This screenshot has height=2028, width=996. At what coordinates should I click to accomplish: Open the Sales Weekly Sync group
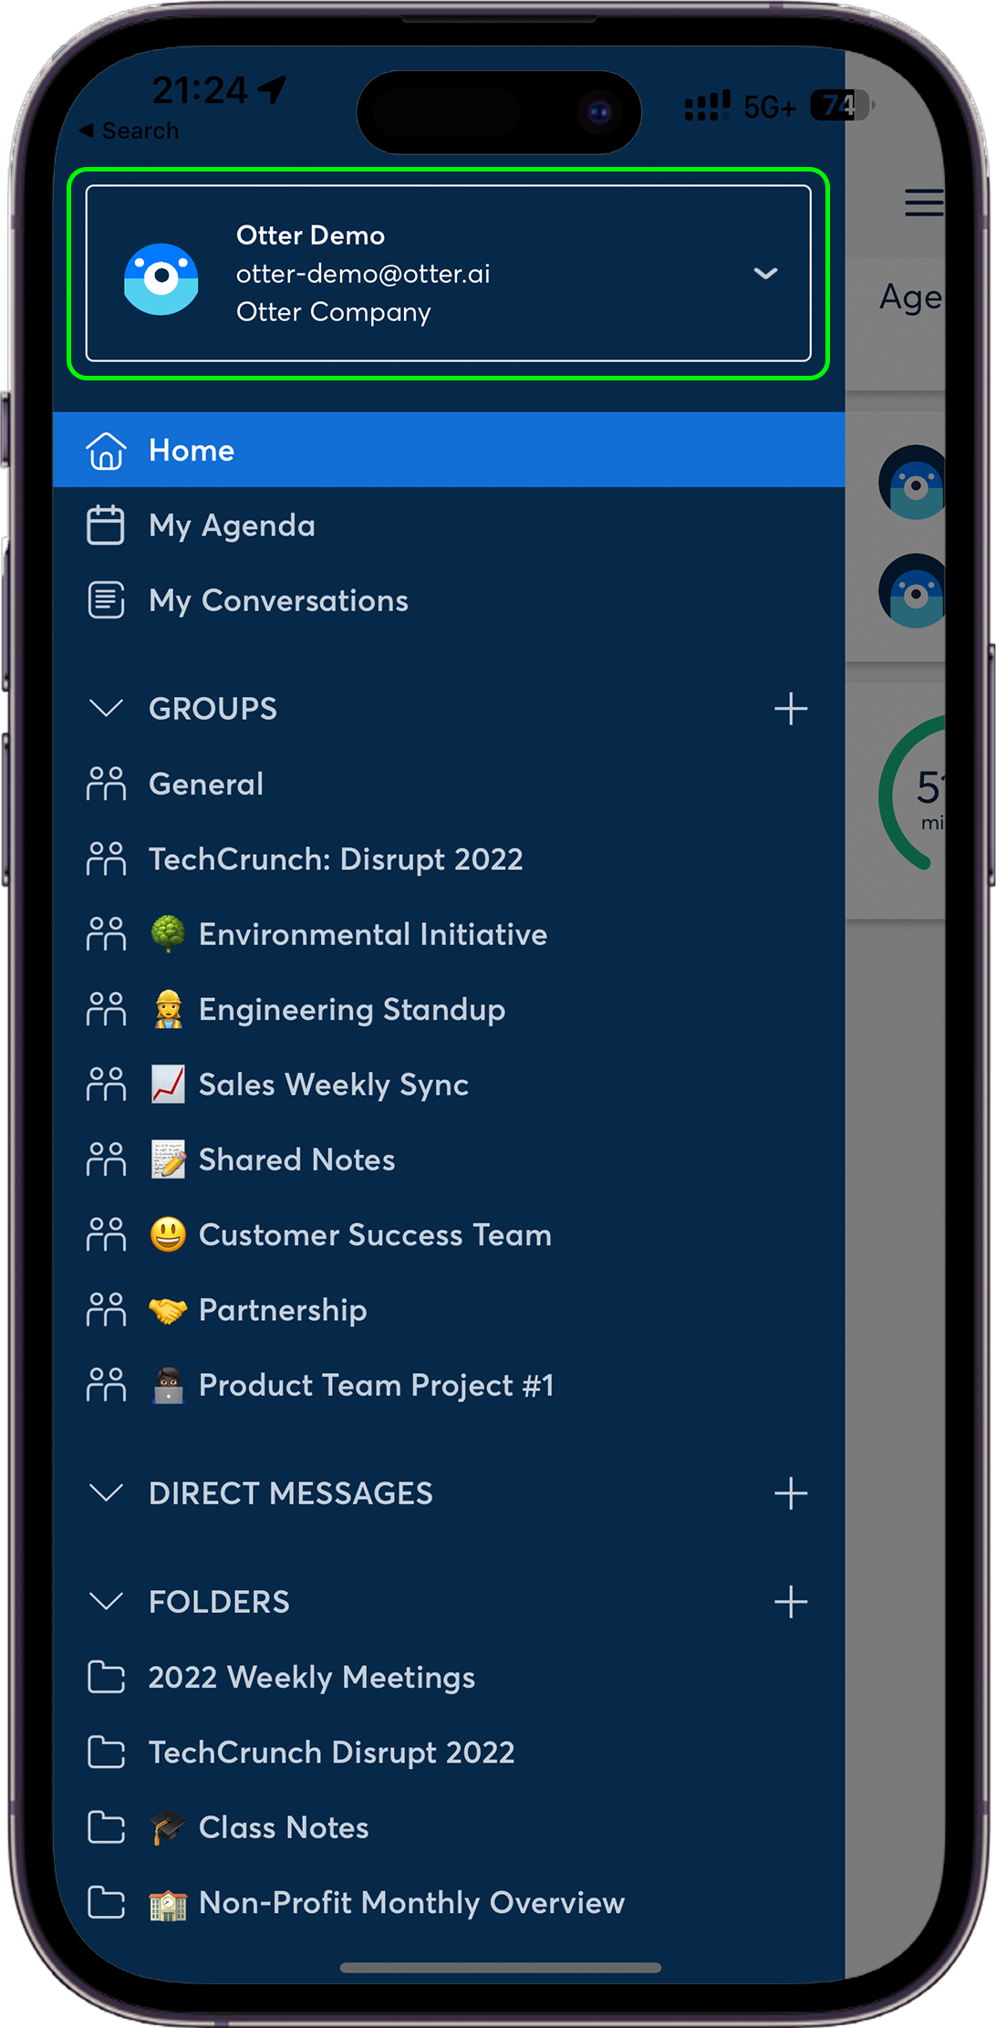coord(449,1084)
